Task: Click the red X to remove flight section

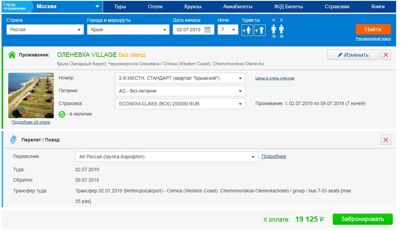Action: [386, 140]
